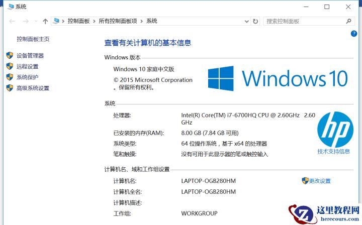Open the recent locations dropdown arrow

click(x=36, y=22)
